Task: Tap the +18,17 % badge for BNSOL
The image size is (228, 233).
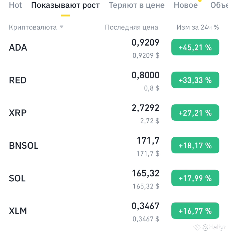Action: click(x=195, y=145)
